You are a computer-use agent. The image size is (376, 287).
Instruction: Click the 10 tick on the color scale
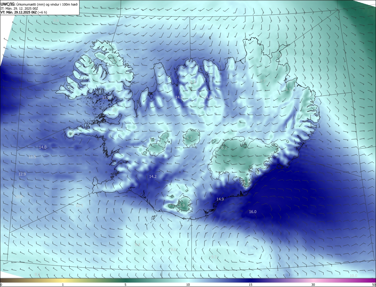(x=188, y=285)
